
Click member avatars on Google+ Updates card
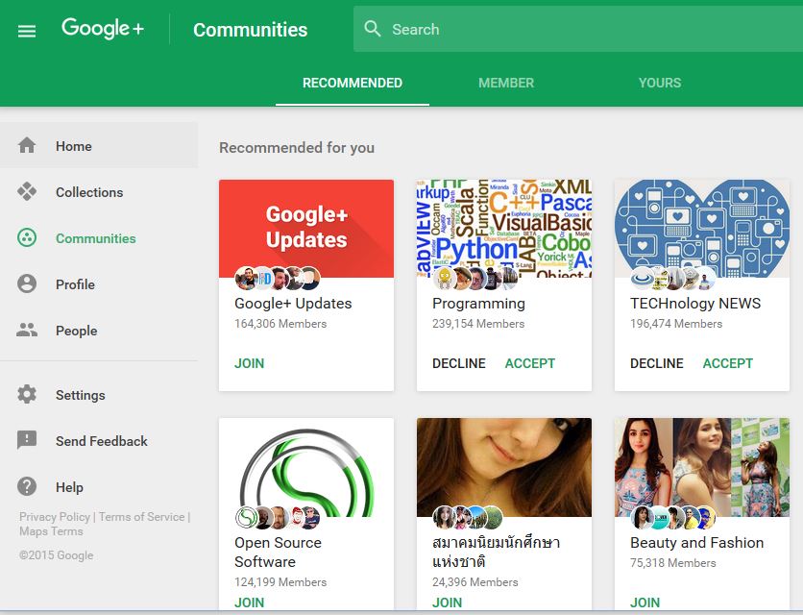[x=278, y=279]
